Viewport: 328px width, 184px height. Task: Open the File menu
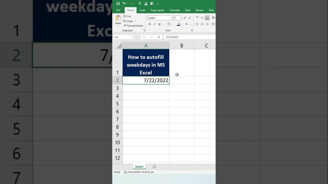pyautogui.click(x=118, y=10)
